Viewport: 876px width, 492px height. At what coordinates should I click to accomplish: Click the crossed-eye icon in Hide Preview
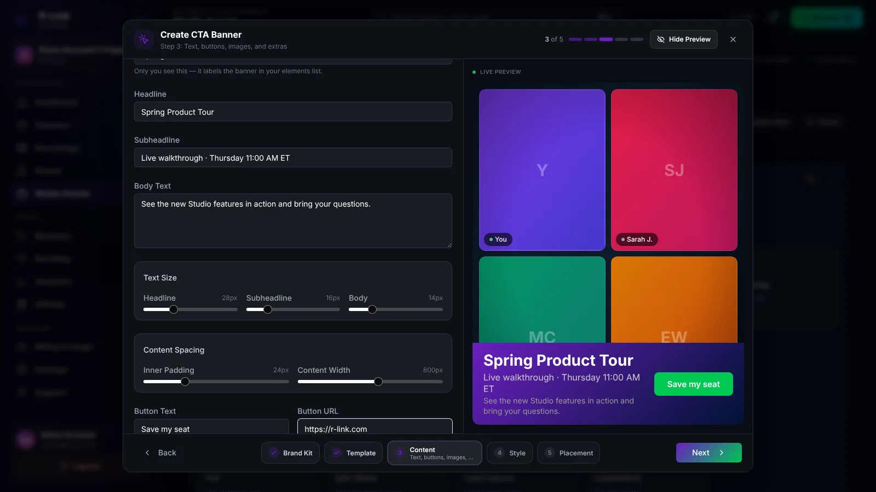[x=661, y=39]
